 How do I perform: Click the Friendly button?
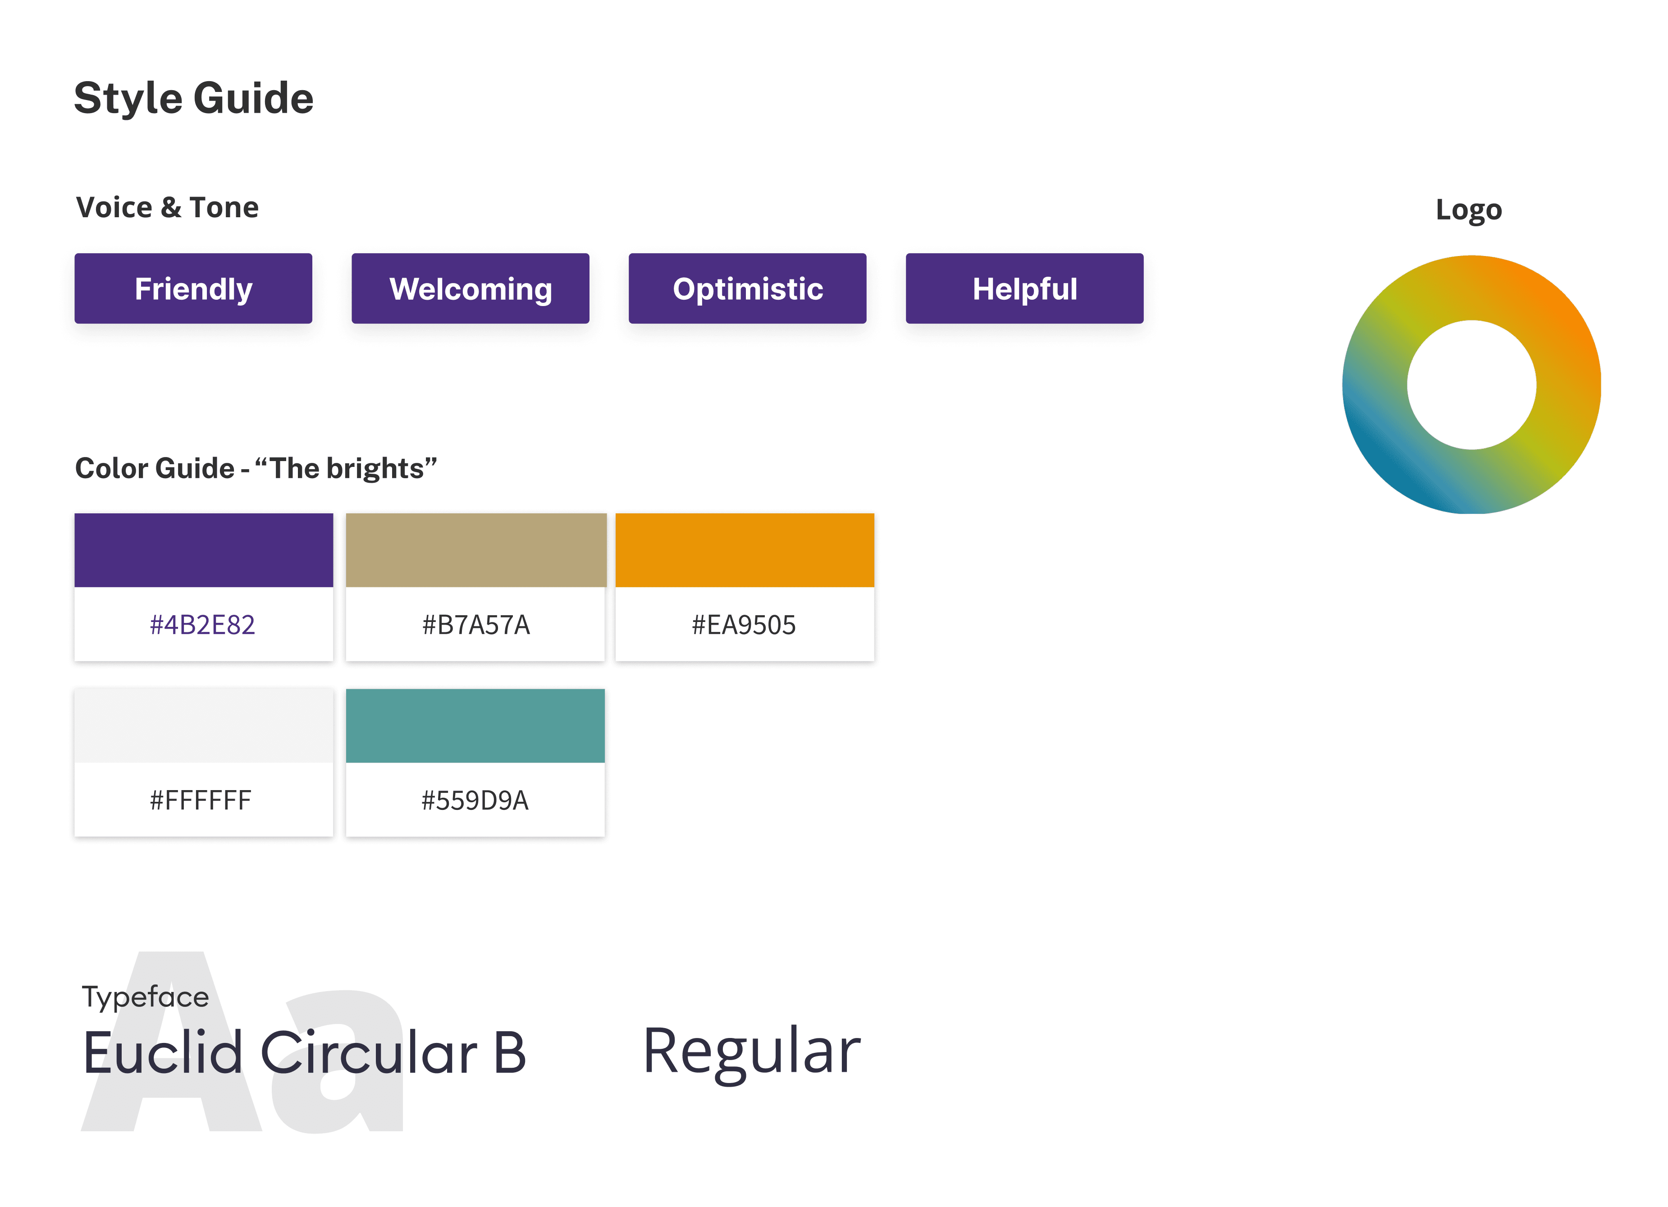[x=193, y=288]
